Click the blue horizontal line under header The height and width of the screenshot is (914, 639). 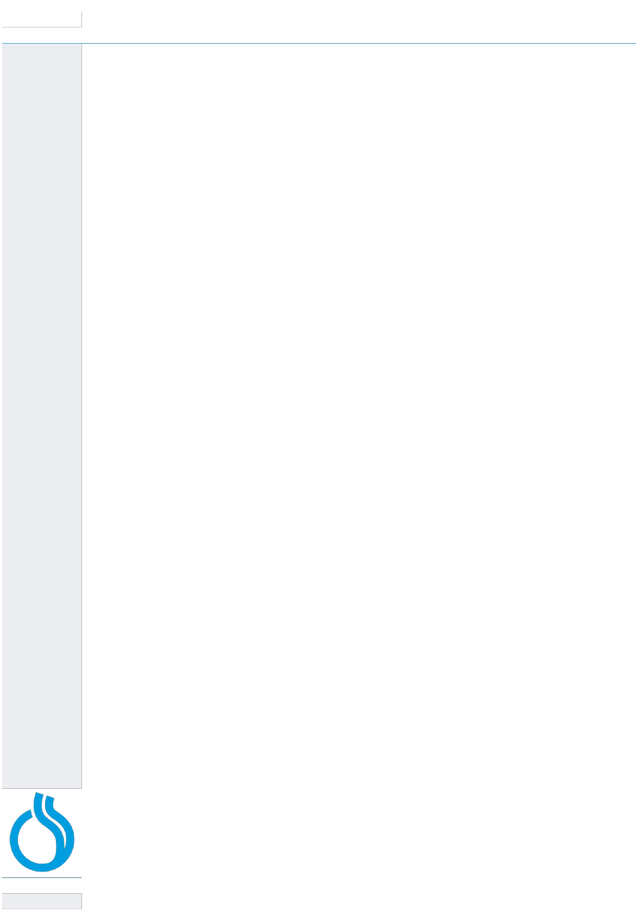pyautogui.click(x=319, y=44)
